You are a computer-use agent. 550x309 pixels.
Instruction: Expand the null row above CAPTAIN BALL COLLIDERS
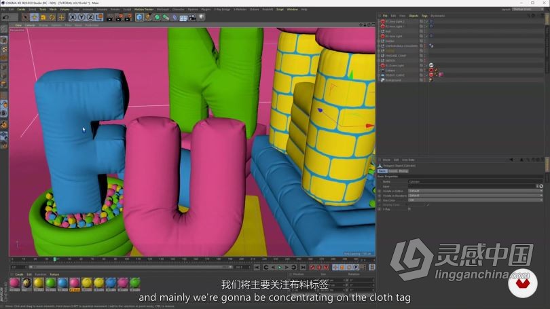tap(378, 41)
